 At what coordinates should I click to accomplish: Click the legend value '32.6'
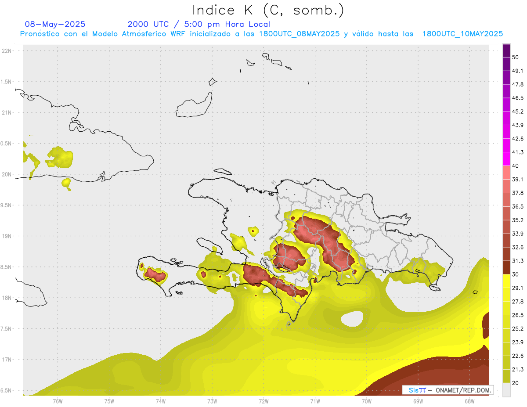[x=517, y=247]
